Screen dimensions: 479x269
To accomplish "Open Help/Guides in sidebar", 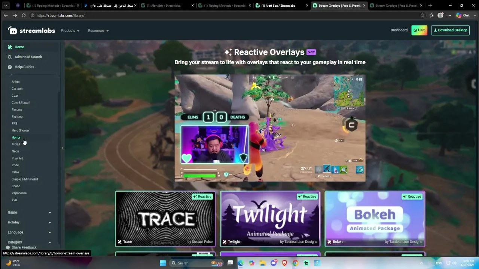I will [x=21, y=67].
